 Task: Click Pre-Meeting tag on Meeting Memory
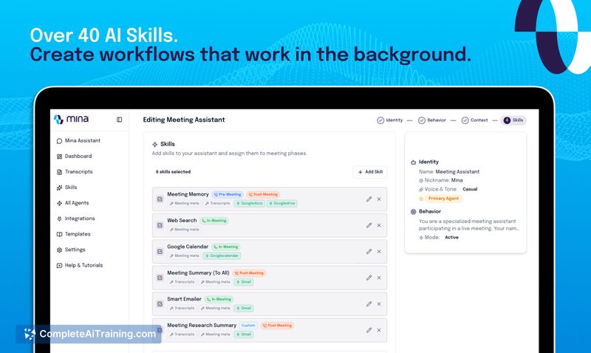click(228, 194)
